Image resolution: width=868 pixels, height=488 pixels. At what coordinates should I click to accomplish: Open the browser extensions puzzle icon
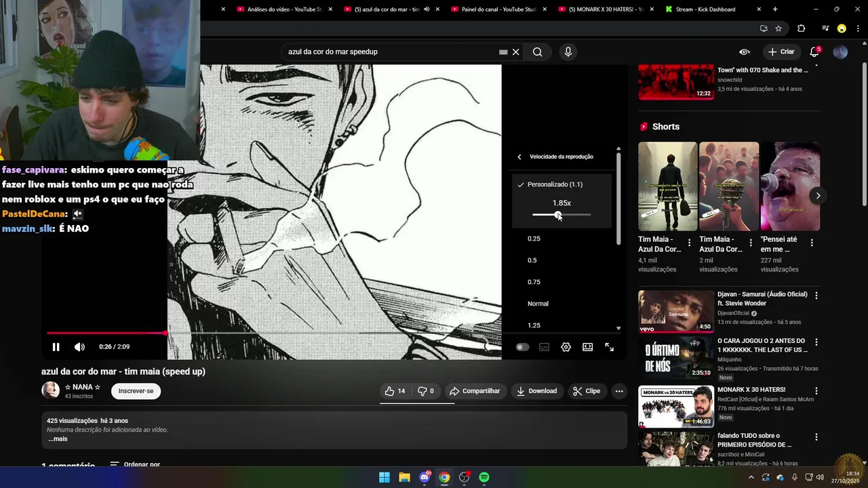[x=801, y=28]
